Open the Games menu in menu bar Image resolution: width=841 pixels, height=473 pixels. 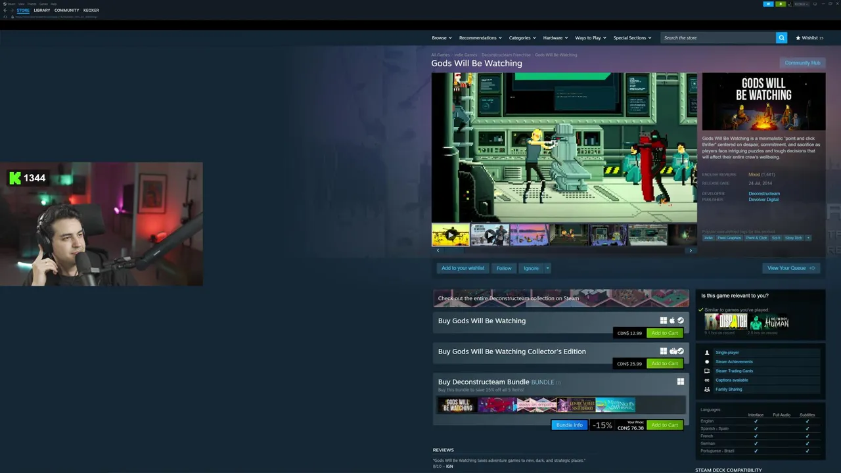[x=43, y=4]
